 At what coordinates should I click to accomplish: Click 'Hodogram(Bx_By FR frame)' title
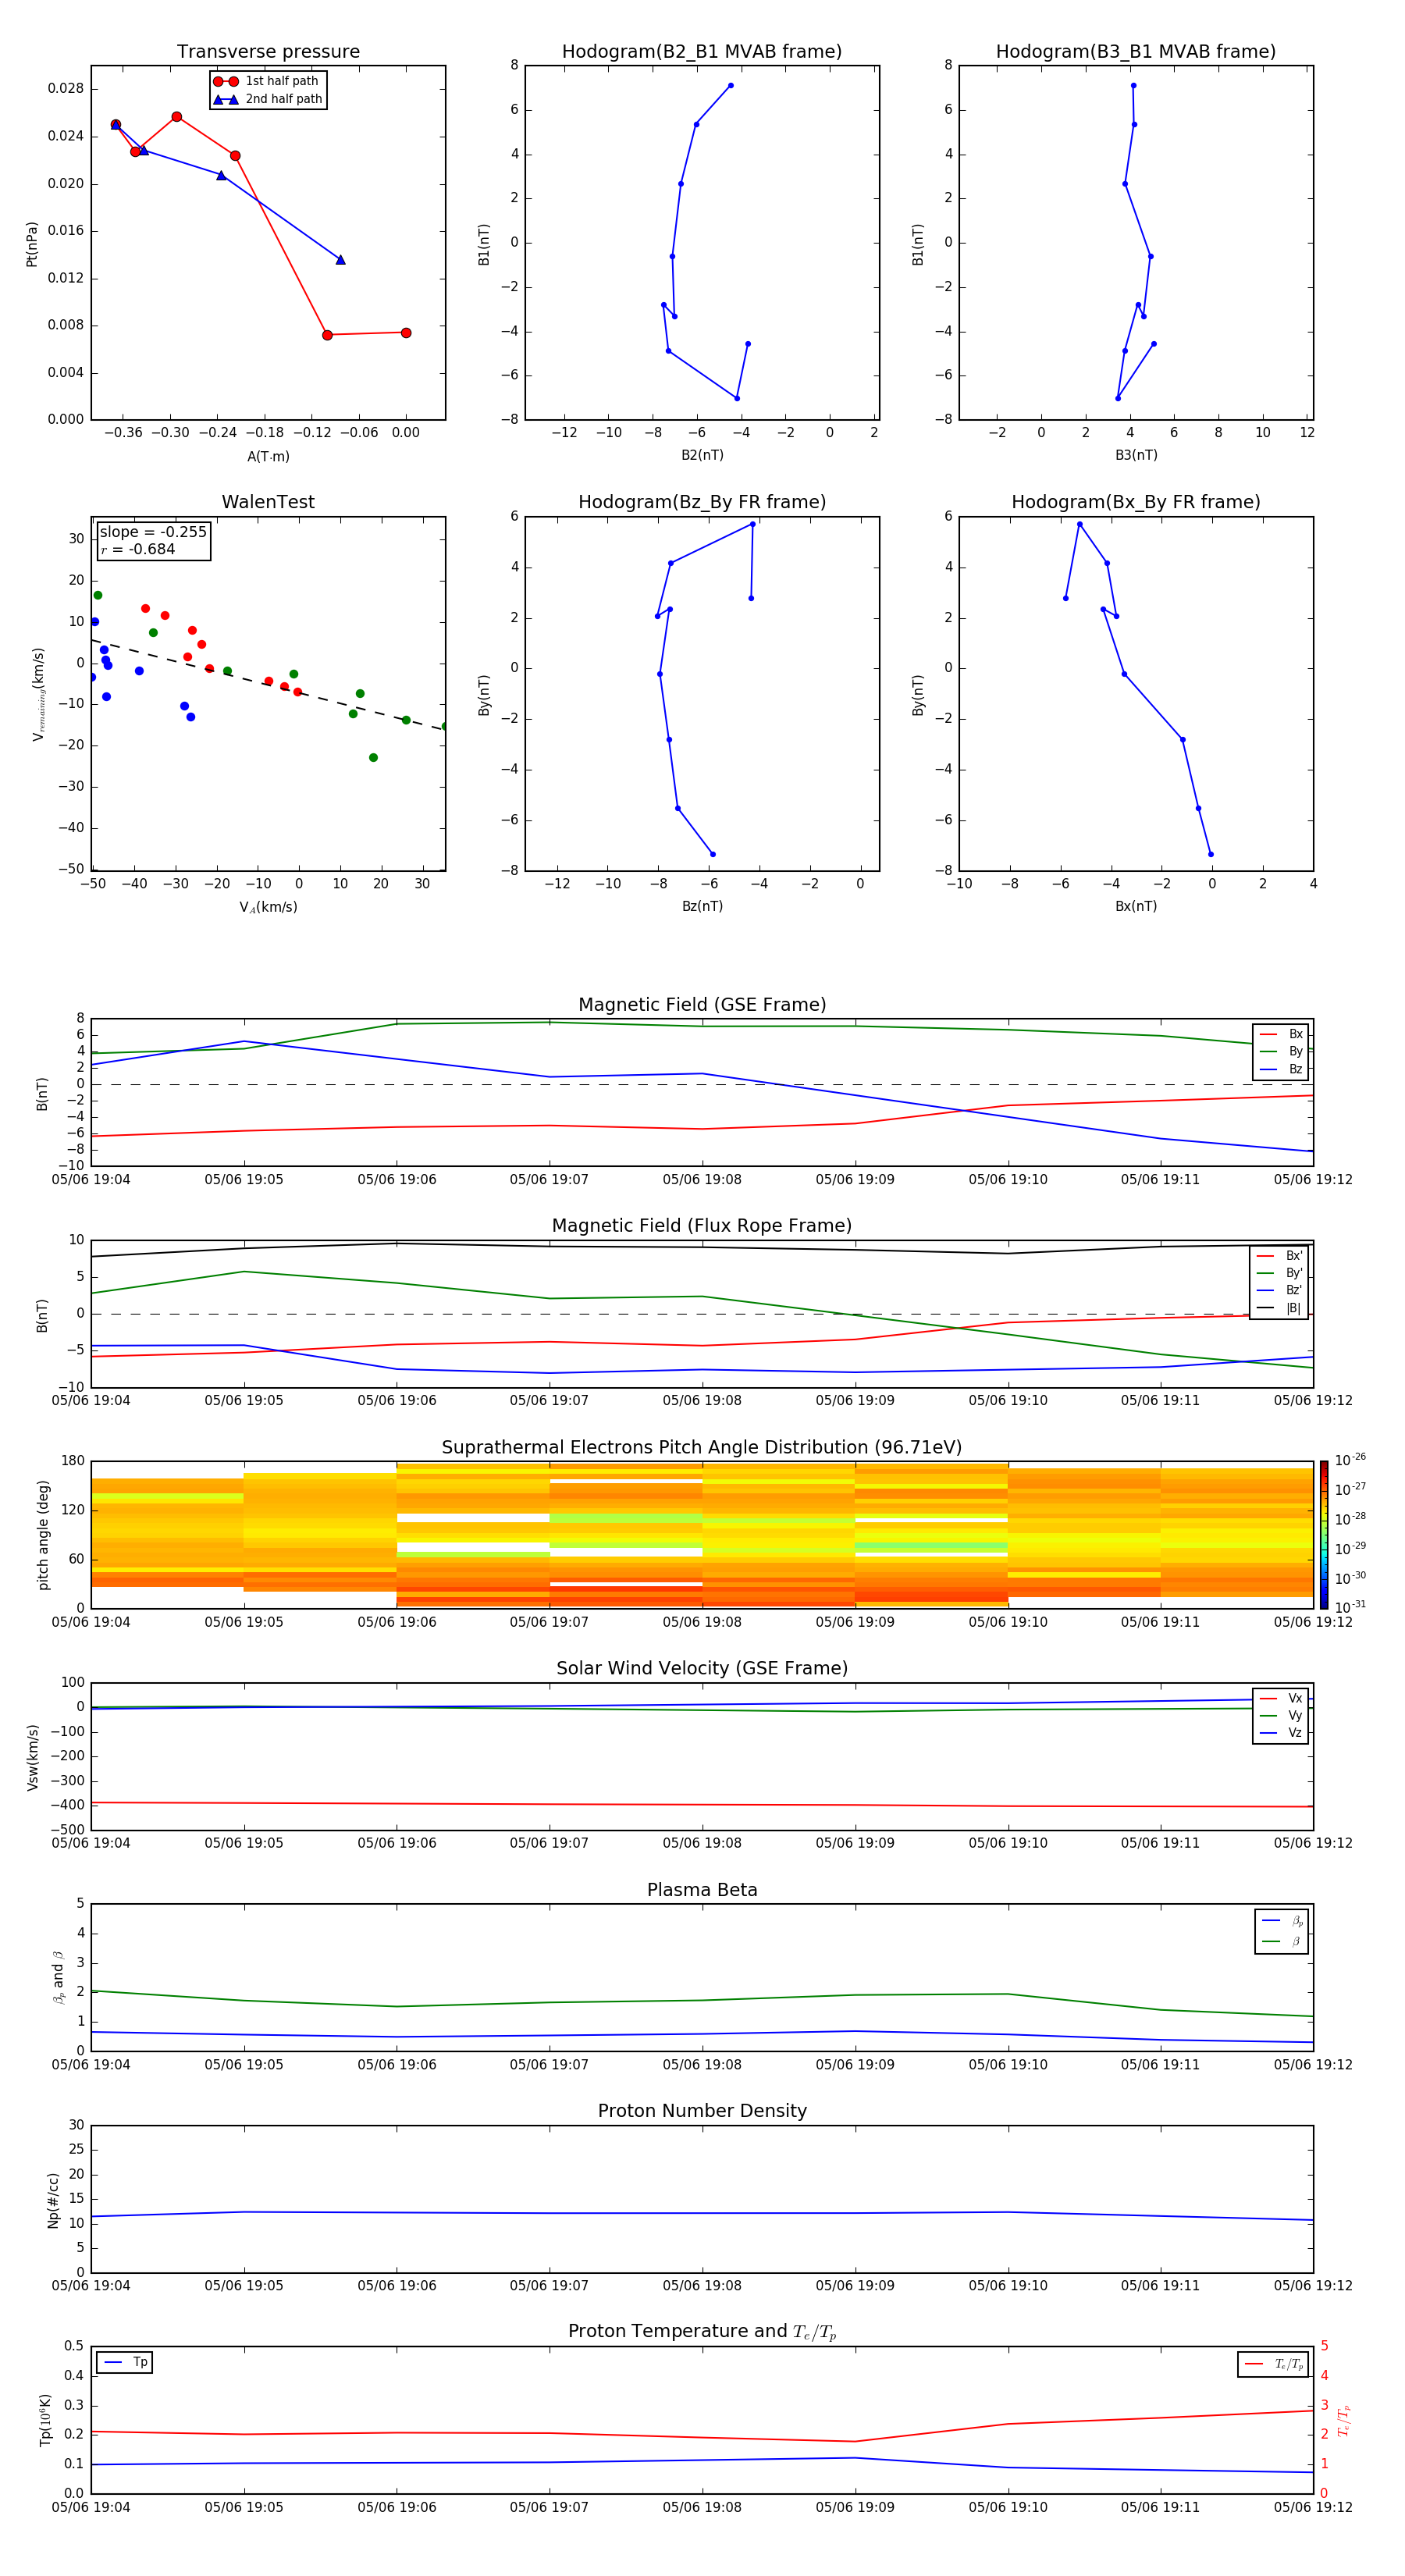(x=1136, y=502)
